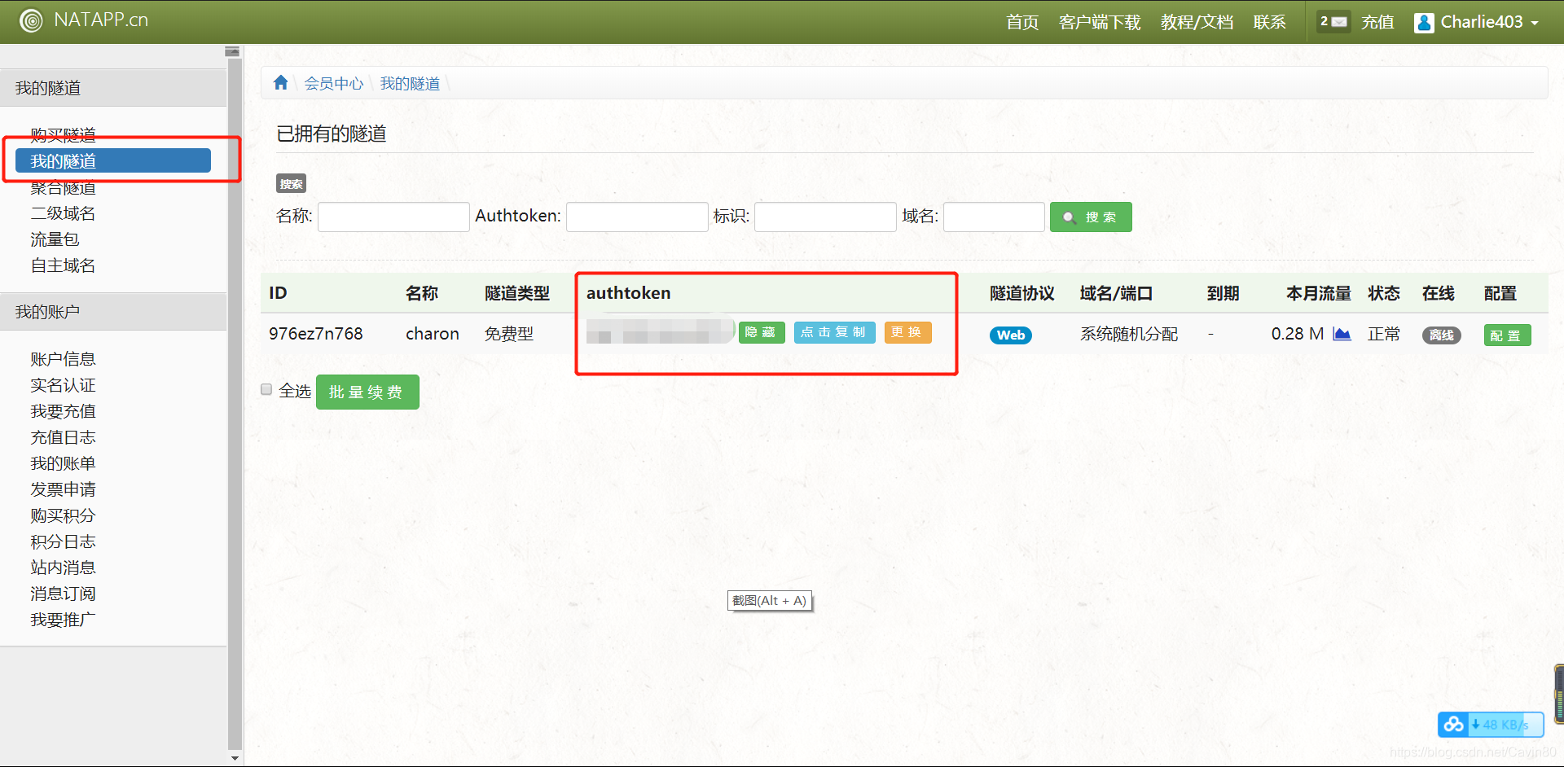Click the Web protocol badge
Viewport: 1564px width, 767px height.
[1010, 335]
